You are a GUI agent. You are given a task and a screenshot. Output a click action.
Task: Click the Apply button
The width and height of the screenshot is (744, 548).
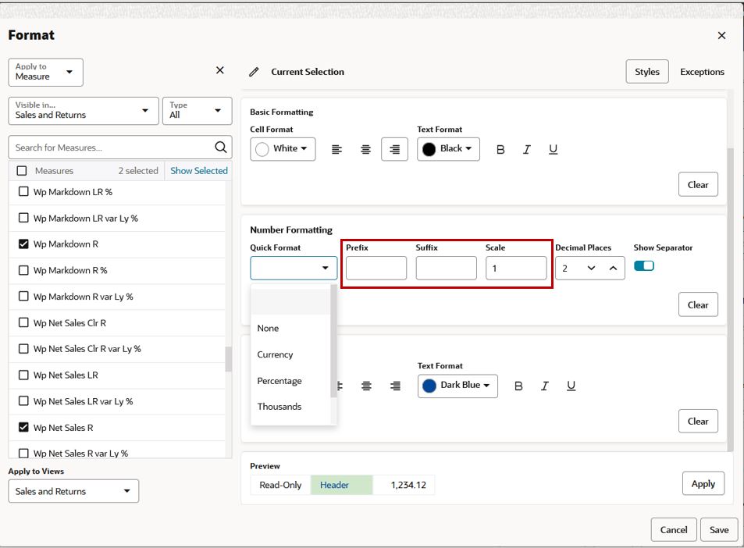pos(703,483)
